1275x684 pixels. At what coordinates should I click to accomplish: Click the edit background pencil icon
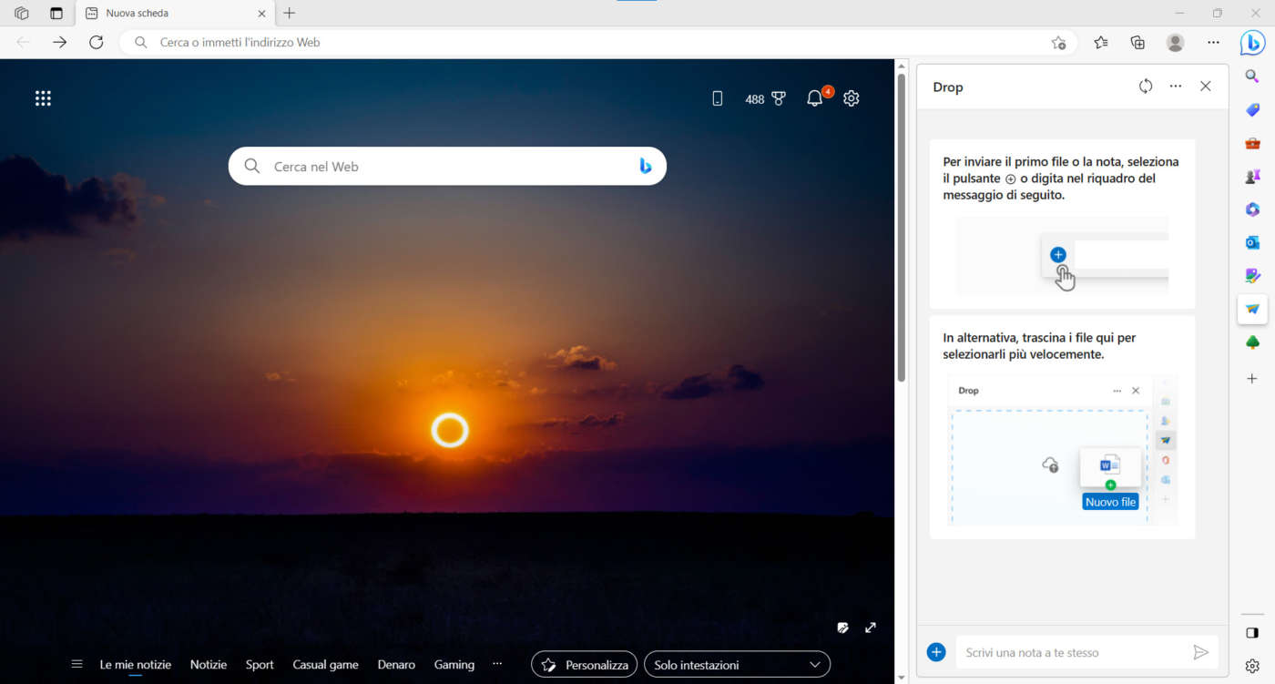pos(842,628)
